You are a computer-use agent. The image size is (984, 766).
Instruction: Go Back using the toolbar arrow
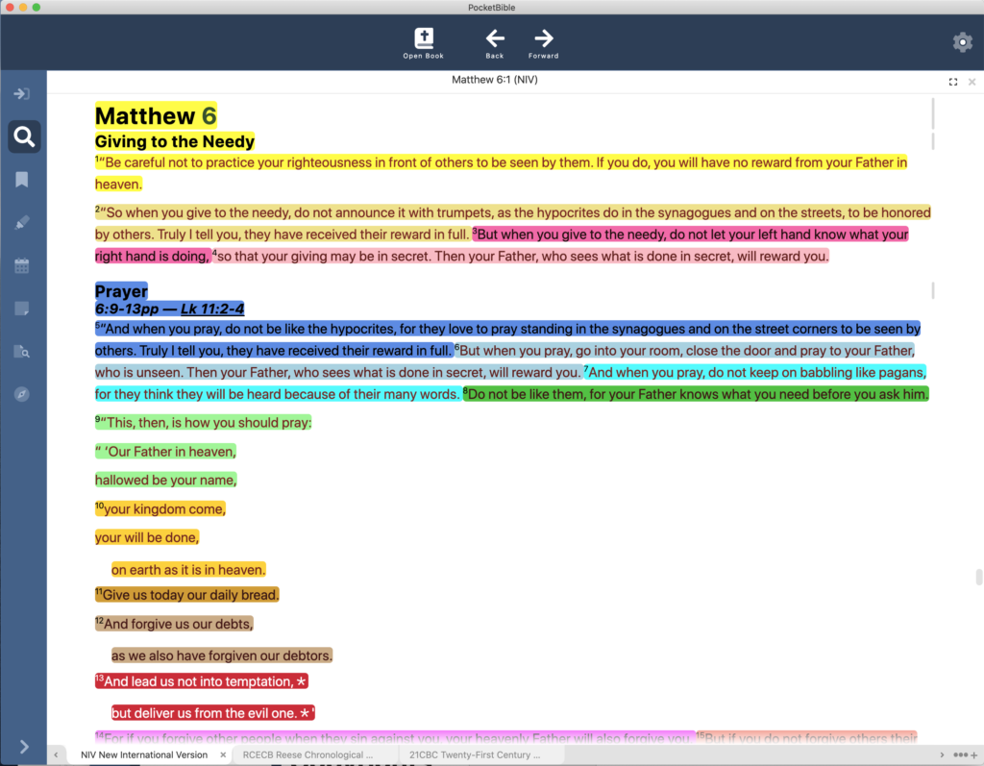pyautogui.click(x=495, y=42)
